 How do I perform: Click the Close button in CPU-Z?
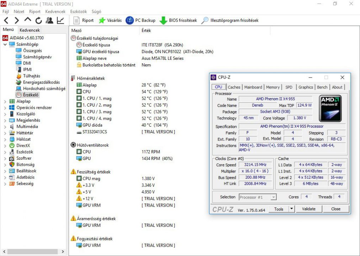point(336,209)
